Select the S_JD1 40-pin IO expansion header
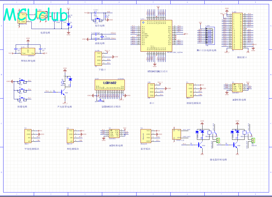 tap(237, 31)
